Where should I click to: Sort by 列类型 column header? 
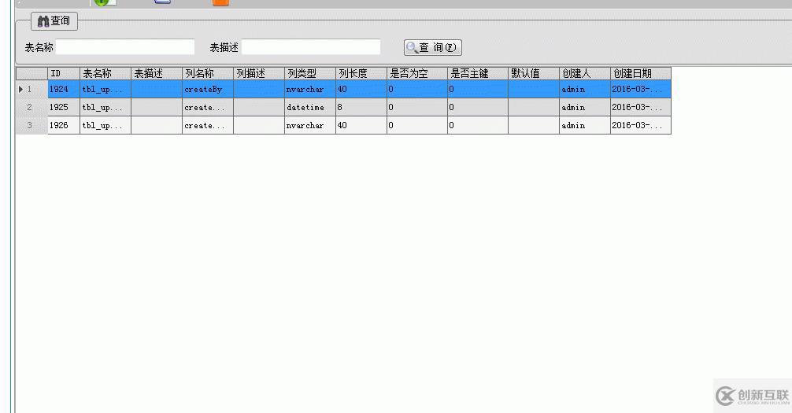(310, 74)
